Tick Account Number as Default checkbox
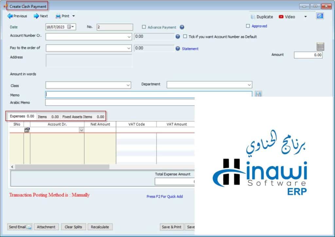 [185, 37]
